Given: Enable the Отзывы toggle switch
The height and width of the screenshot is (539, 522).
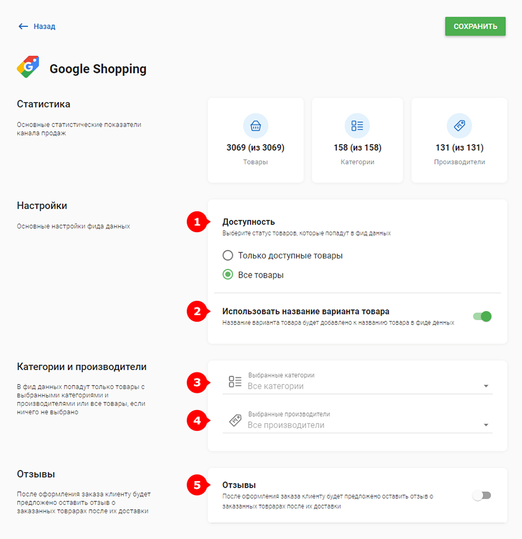Looking at the screenshot, I should 482,495.
